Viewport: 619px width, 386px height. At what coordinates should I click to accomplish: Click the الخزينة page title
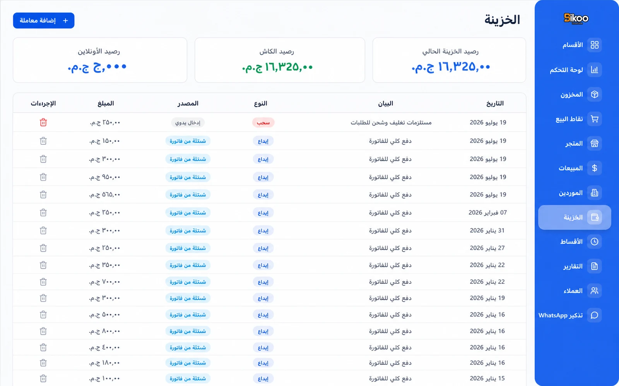point(502,20)
